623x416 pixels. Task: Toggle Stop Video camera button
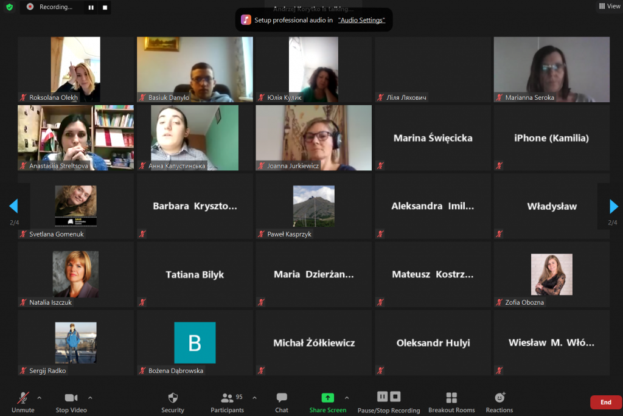tap(71, 401)
